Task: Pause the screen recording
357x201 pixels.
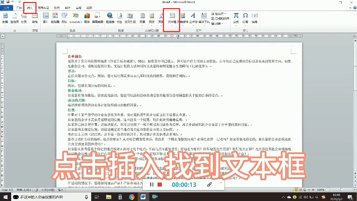Action: click(x=152, y=185)
